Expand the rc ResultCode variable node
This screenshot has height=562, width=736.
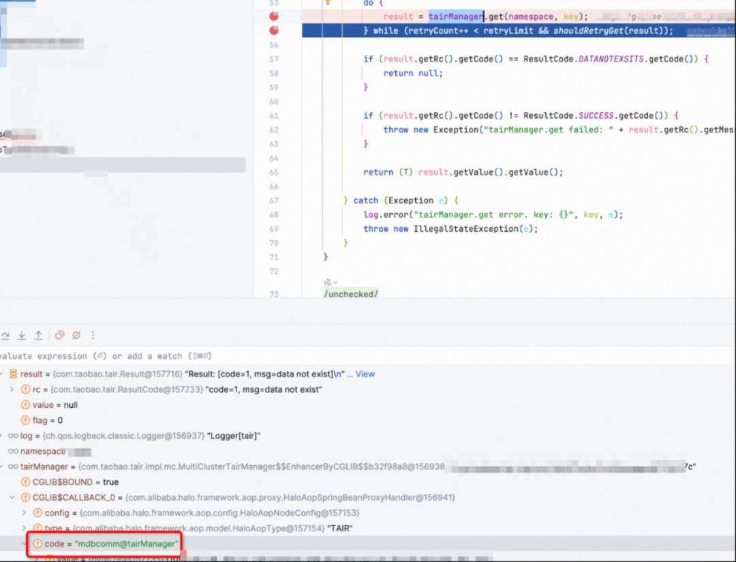point(12,389)
